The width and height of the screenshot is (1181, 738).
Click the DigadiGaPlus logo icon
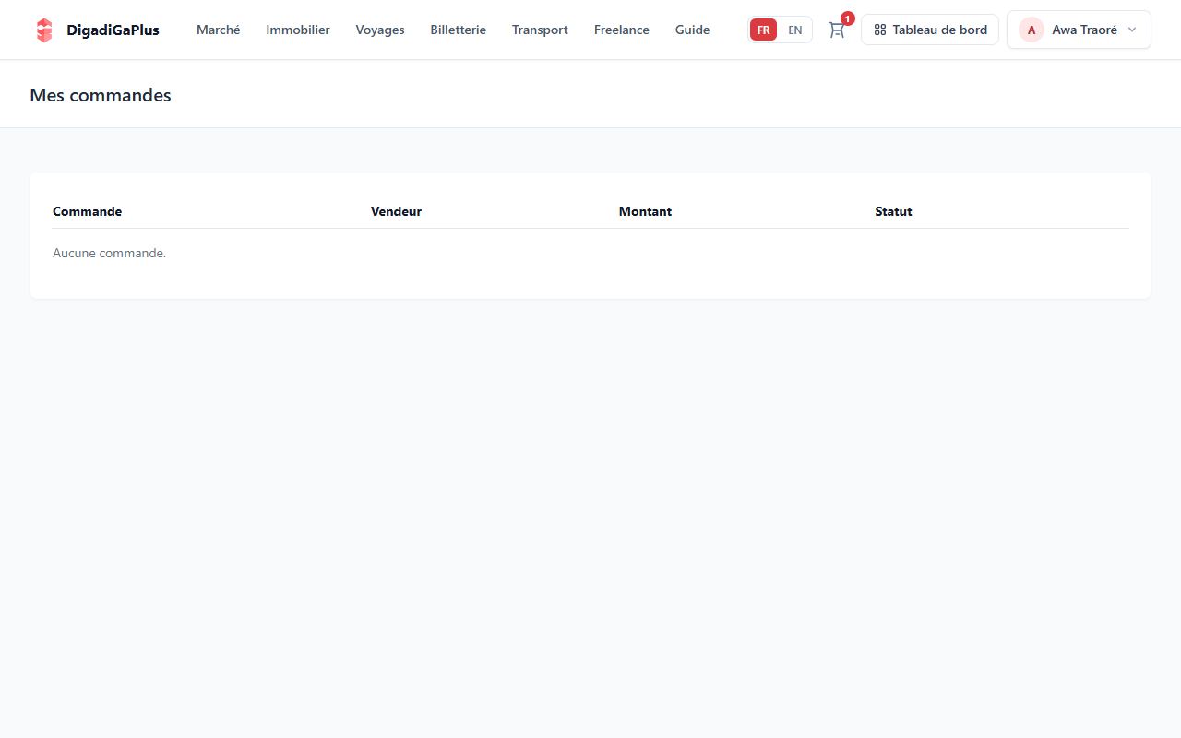point(44,30)
